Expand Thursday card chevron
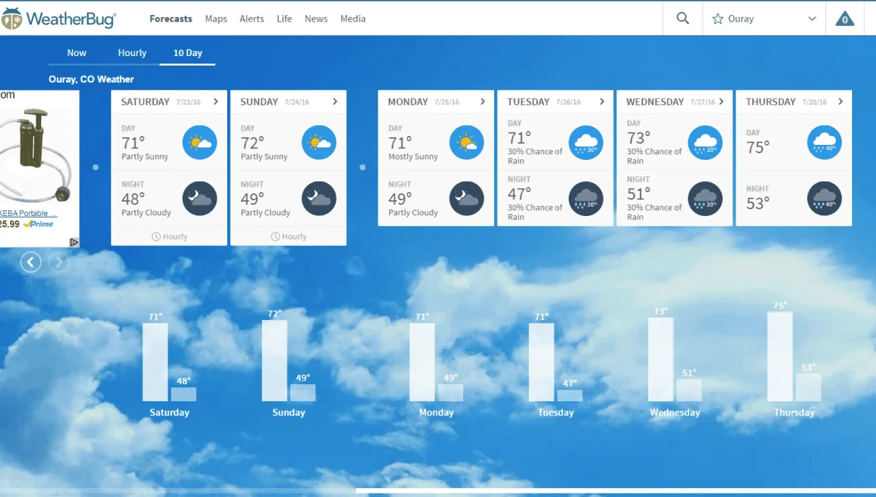The height and width of the screenshot is (497, 876). 840,101
